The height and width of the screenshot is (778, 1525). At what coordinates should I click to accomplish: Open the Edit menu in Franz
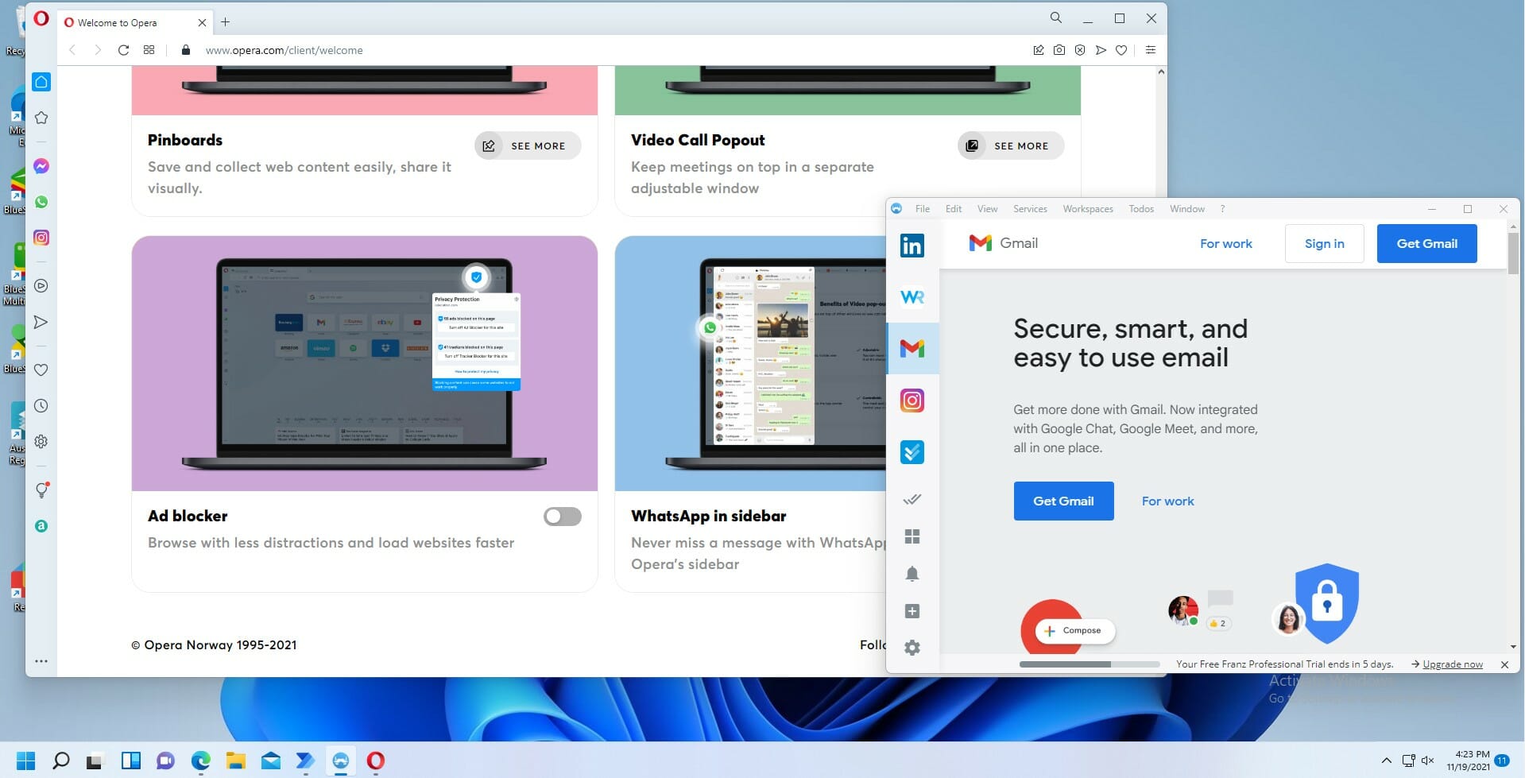coord(954,209)
